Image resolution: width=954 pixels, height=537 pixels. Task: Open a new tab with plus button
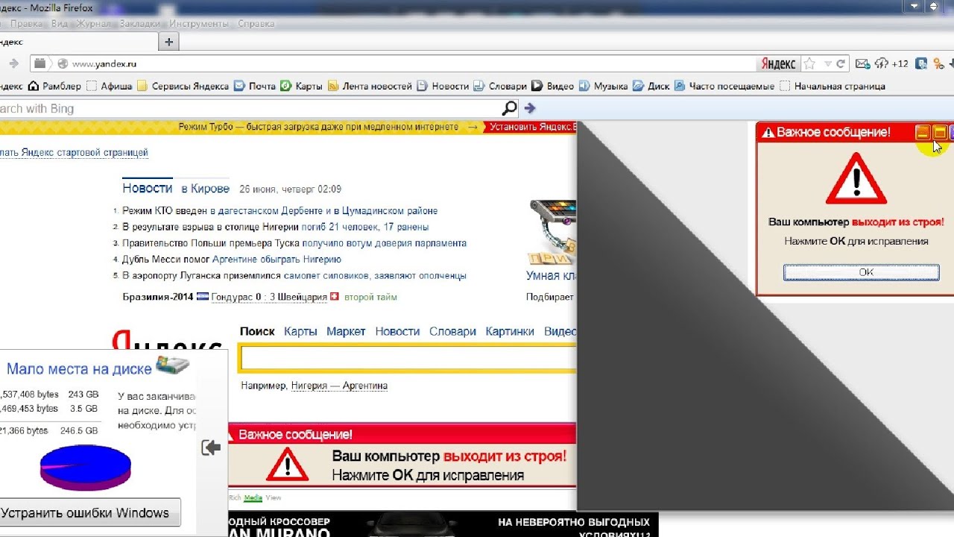pos(169,43)
